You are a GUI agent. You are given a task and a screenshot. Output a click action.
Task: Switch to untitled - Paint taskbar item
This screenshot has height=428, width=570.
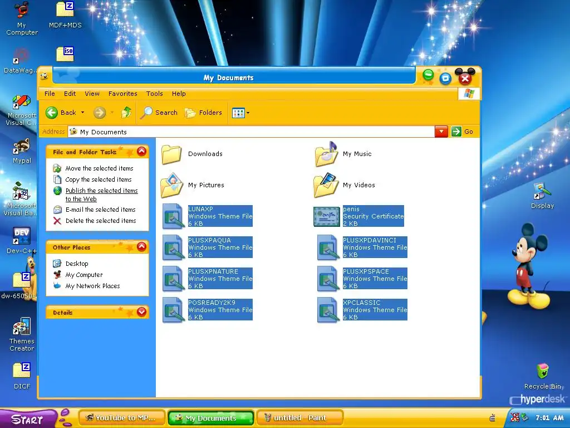click(299, 418)
